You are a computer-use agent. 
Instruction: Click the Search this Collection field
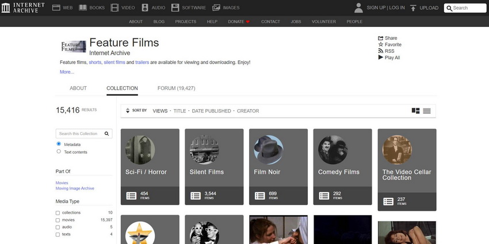click(x=81, y=133)
